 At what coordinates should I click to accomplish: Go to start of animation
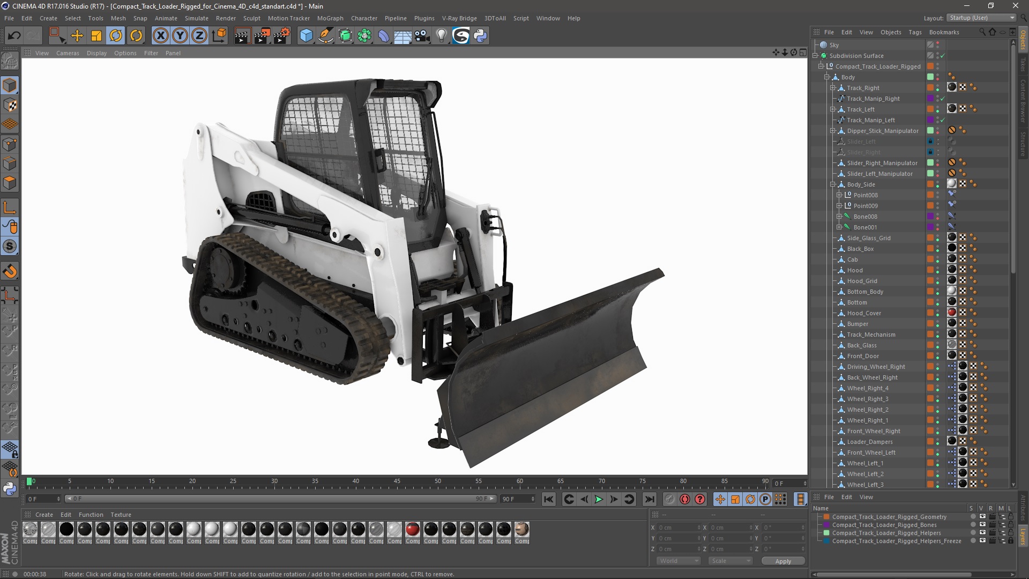(x=548, y=500)
